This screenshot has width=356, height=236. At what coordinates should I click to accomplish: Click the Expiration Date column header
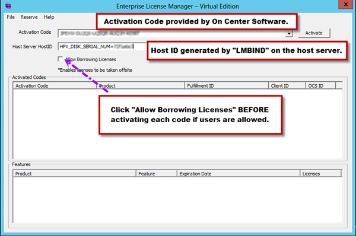coord(239,174)
